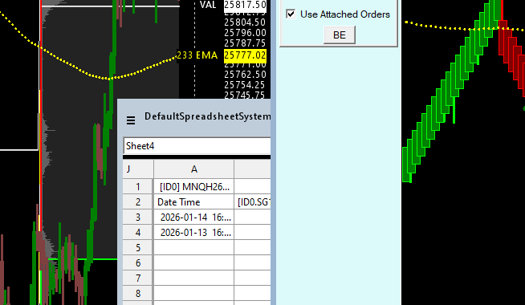Select the 2026-01-14 date cell

(x=193, y=218)
